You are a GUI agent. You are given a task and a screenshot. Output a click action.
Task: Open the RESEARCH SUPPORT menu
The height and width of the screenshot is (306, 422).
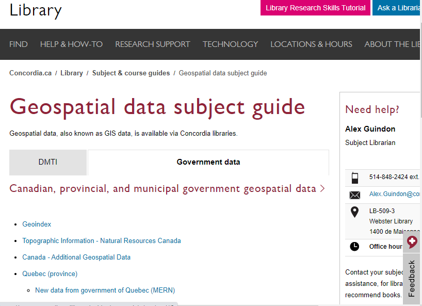pyautogui.click(x=153, y=44)
